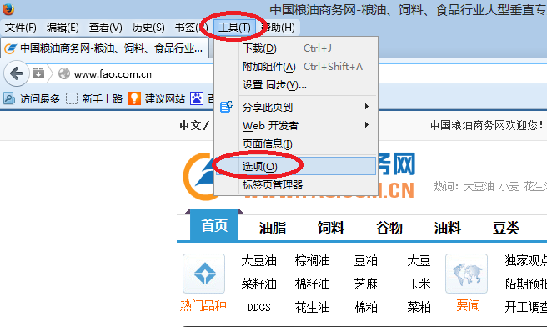Click the 芝麻 product link
This screenshot has width=547, height=327.
click(365, 284)
